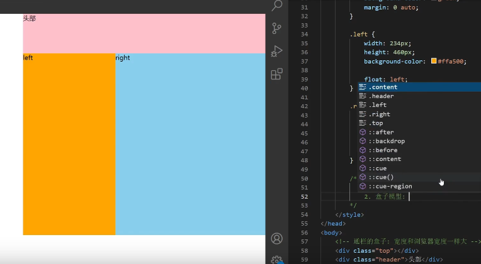Click line number 52 in gutter
This screenshot has width=481, height=264.
(304, 197)
